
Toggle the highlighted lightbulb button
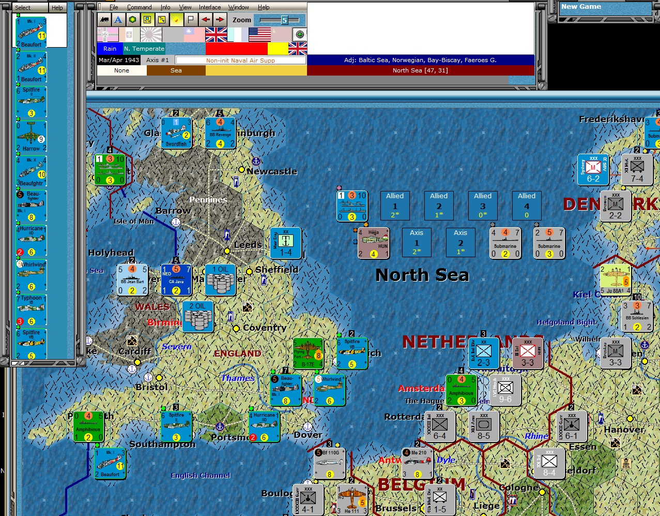[x=176, y=19]
